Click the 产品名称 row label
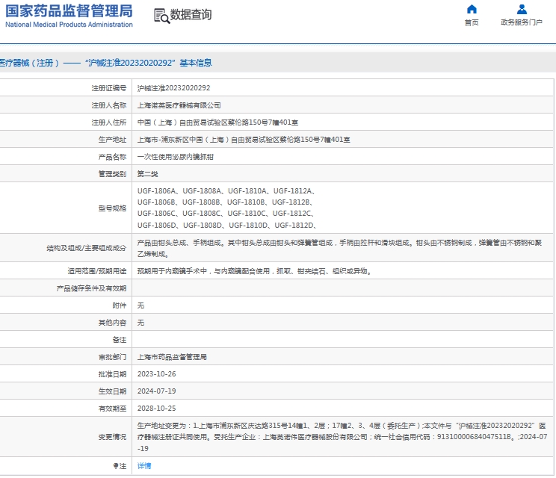The width and height of the screenshot is (556, 478). point(112,157)
